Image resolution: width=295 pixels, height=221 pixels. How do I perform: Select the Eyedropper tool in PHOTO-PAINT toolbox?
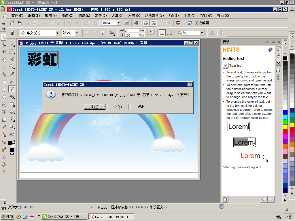pyautogui.click(x=12, y=74)
